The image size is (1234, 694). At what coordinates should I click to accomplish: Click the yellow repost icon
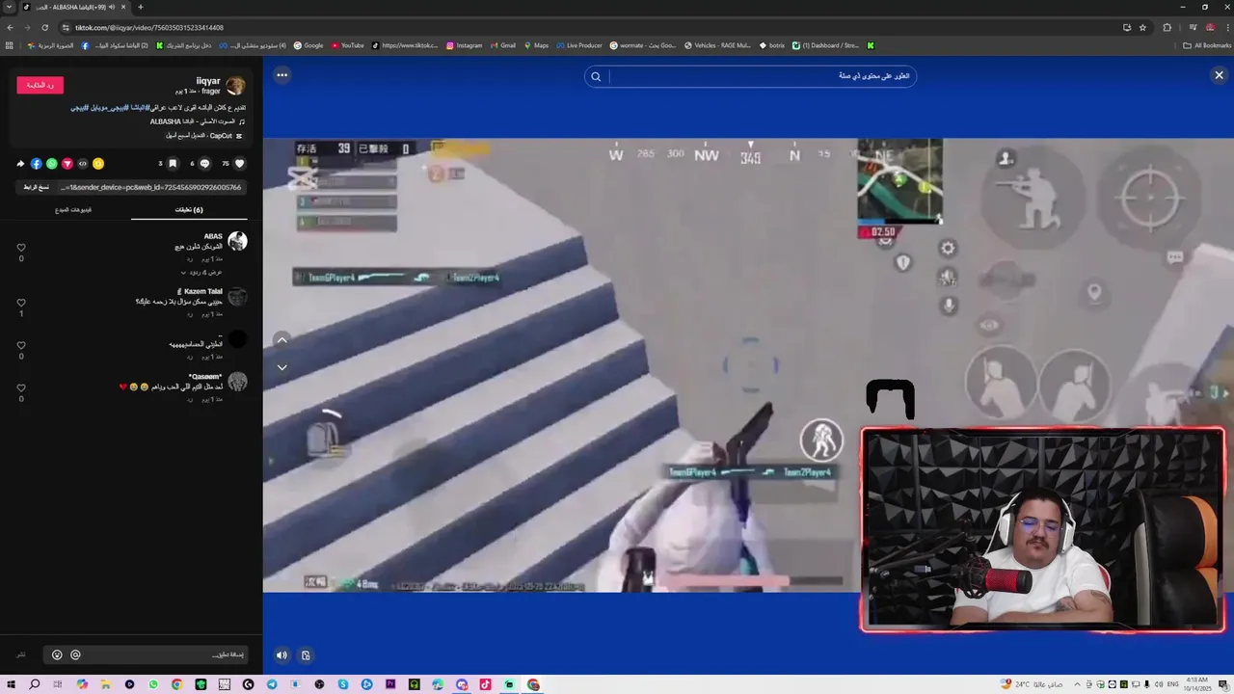98,164
